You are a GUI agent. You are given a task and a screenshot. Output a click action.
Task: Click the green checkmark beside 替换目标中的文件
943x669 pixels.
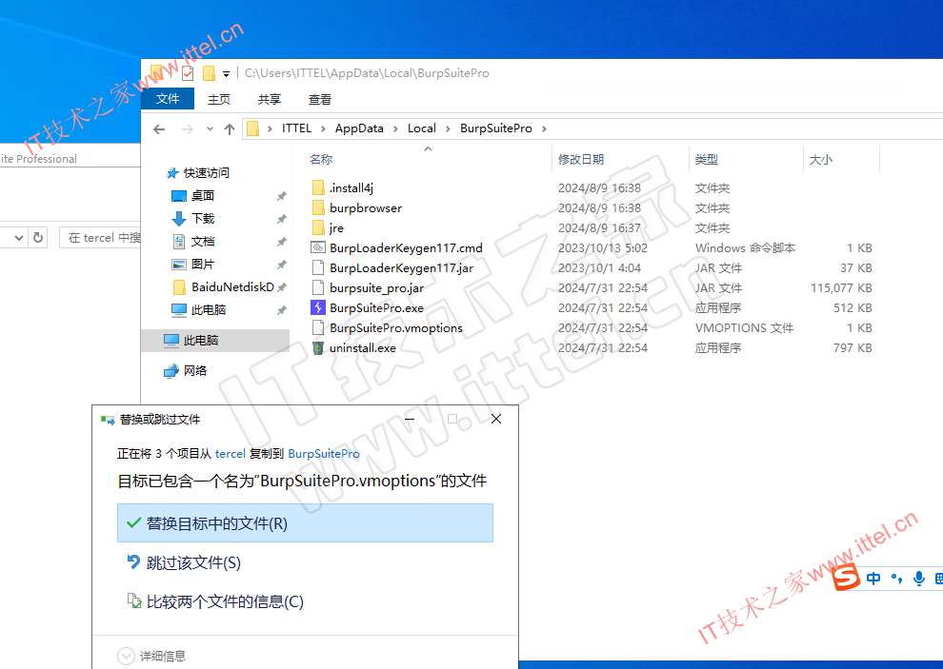[133, 523]
